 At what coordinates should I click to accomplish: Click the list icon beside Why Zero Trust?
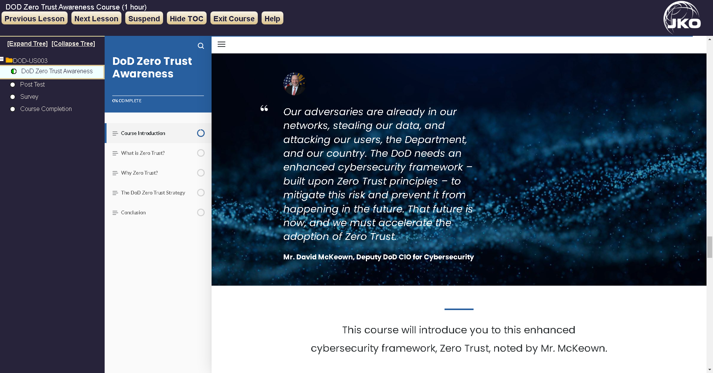point(115,173)
